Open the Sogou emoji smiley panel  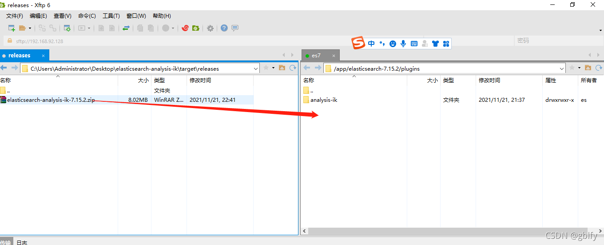pos(393,44)
